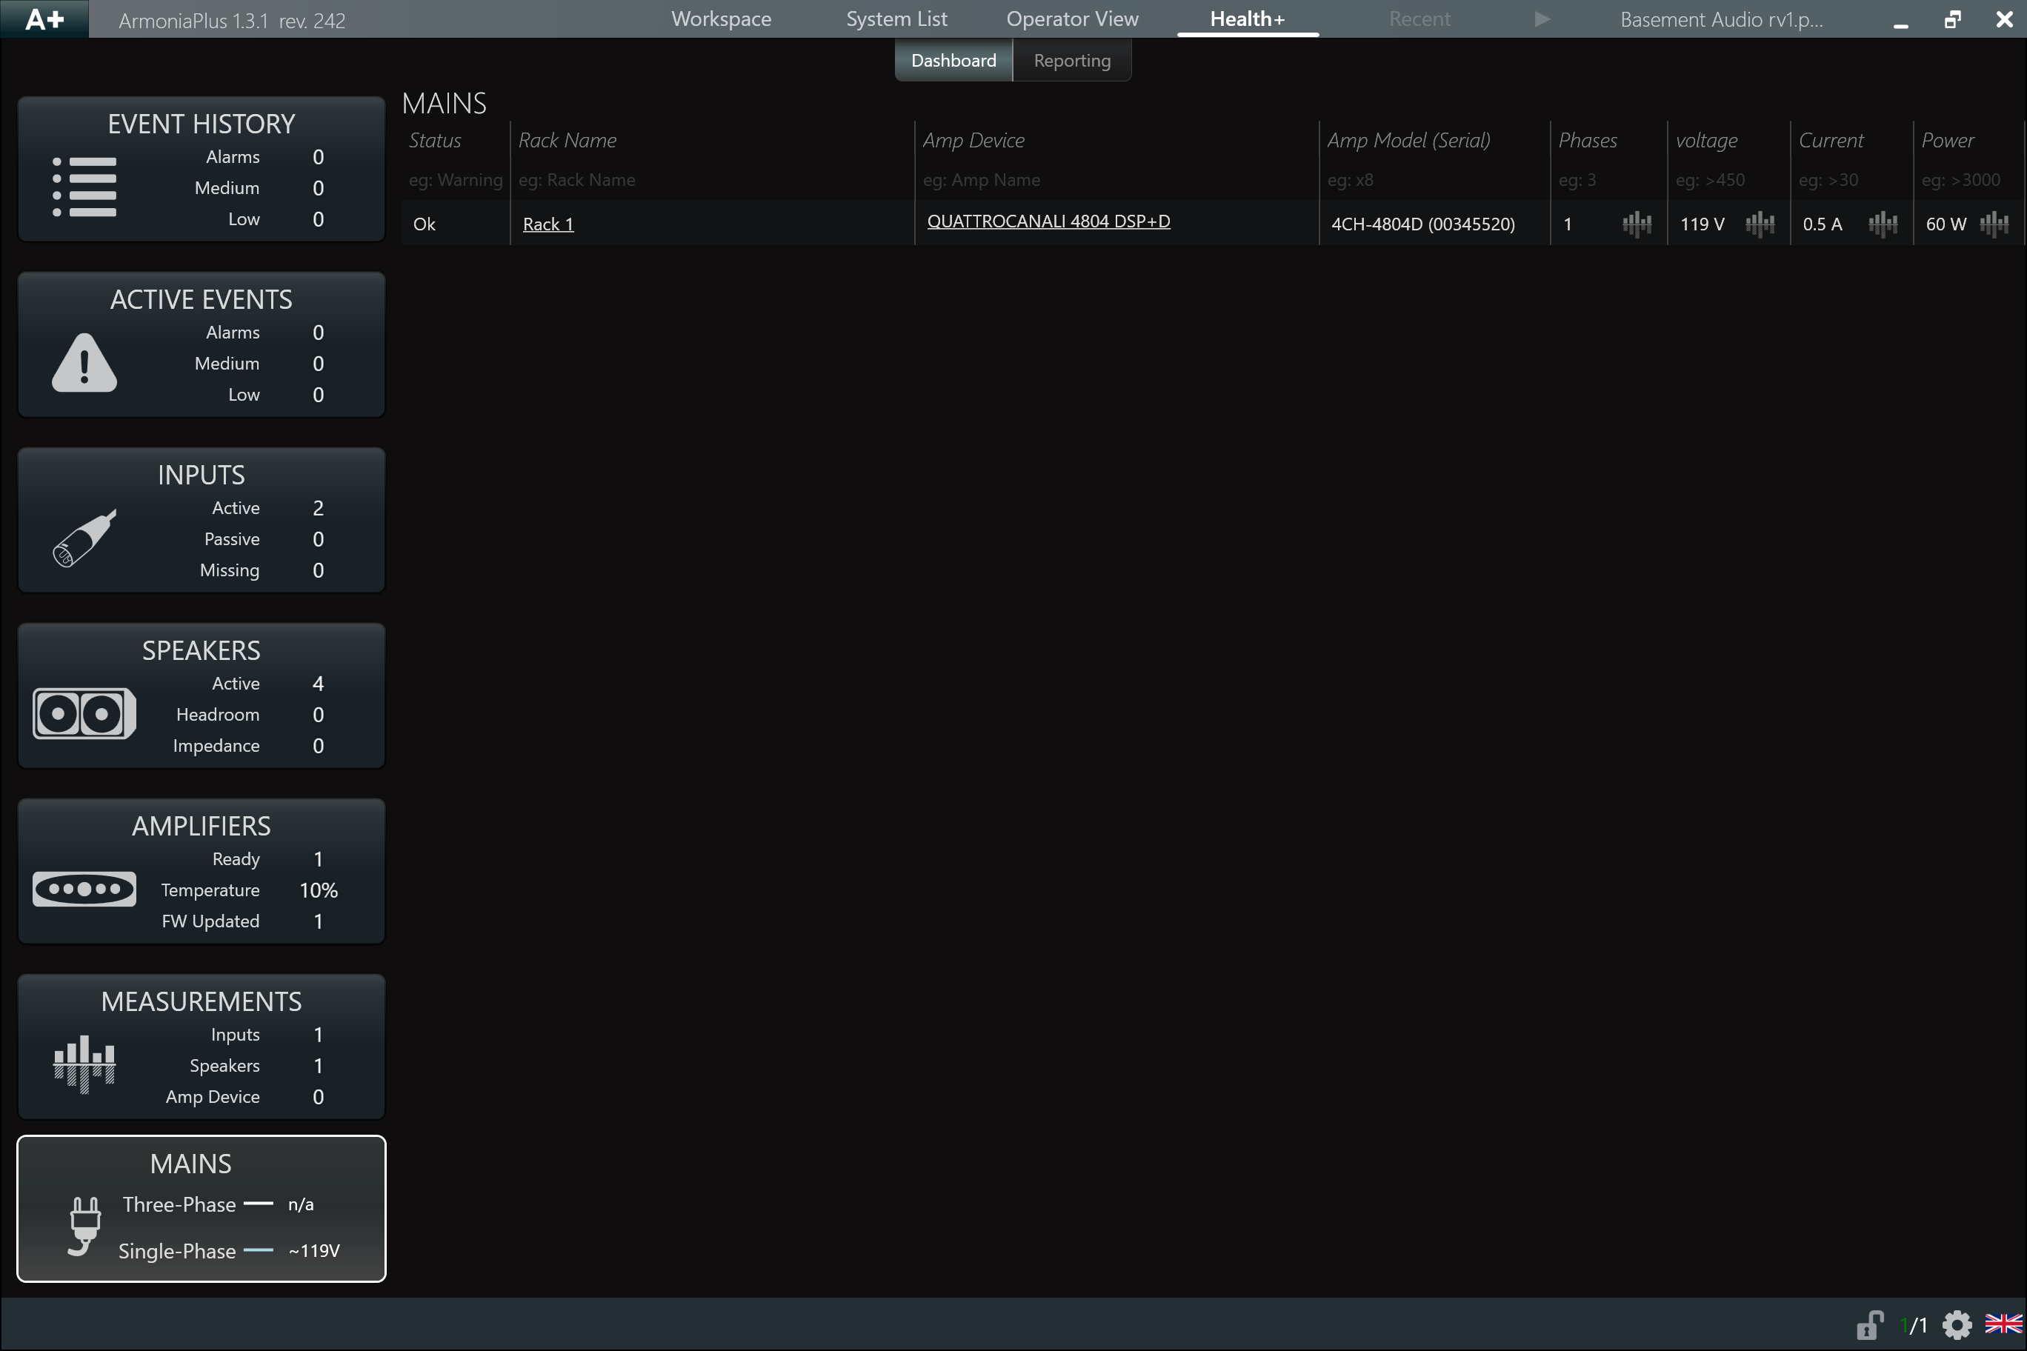This screenshot has height=1351, width=2027.
Task: Select the Health+ tab
Action: (x=1247, y=19)
